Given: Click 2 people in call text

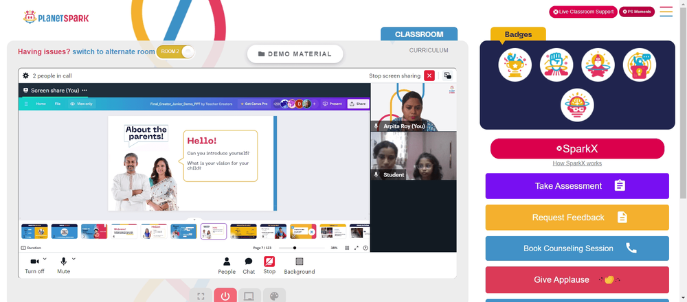Looking at the screenshot, I should coord(52,75).
